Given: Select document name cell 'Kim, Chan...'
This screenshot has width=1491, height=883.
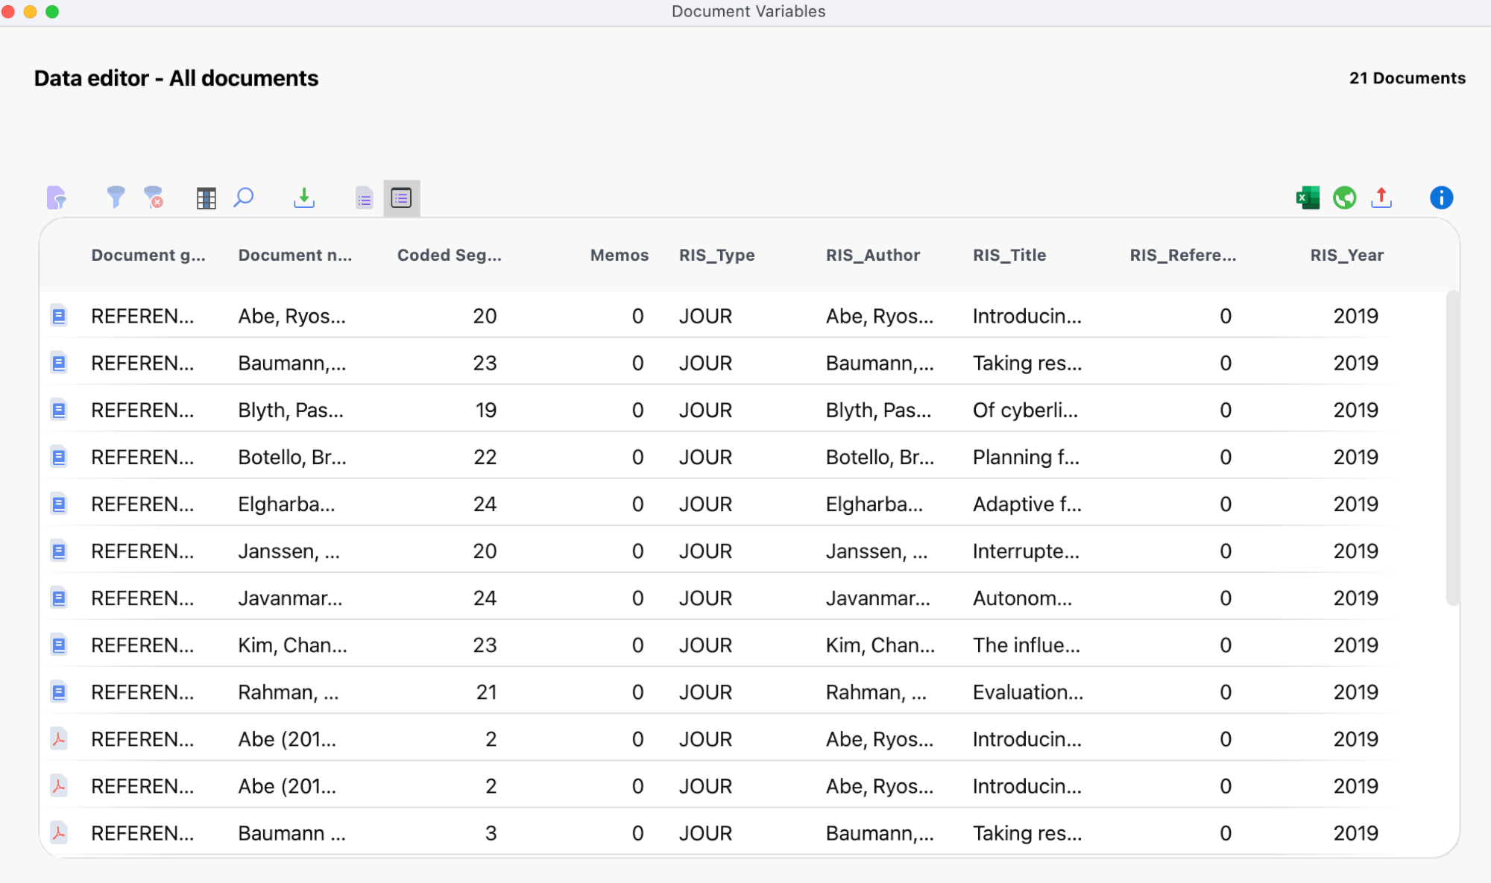Looking at the screenshot, I should (292, 645).
